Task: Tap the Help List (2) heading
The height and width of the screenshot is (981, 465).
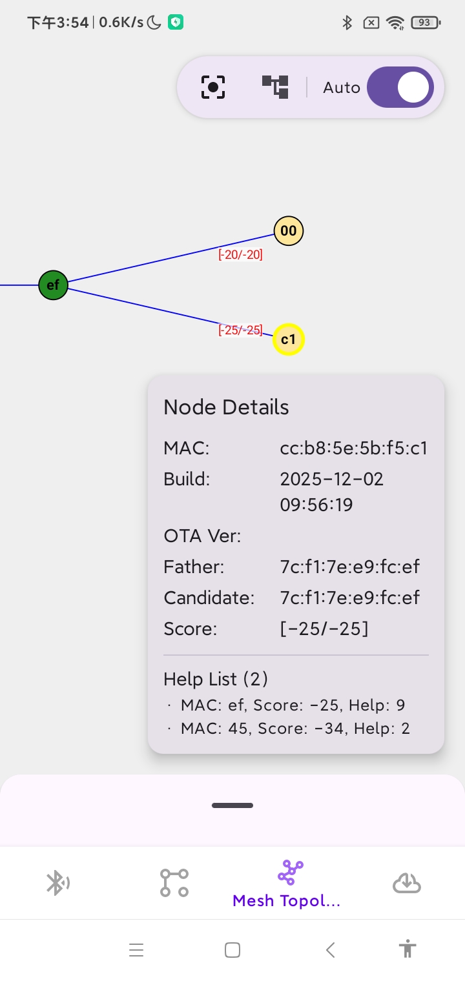Action: point(216,679)
